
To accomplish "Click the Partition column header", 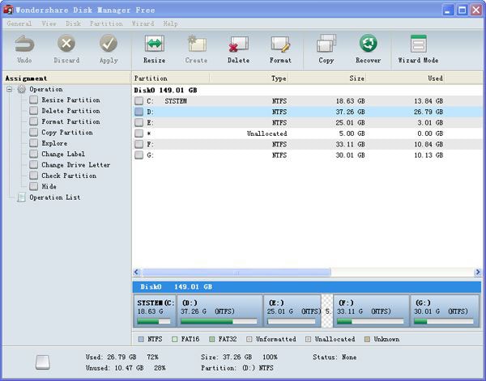I will pyautogui.click(x=171, y=78).
